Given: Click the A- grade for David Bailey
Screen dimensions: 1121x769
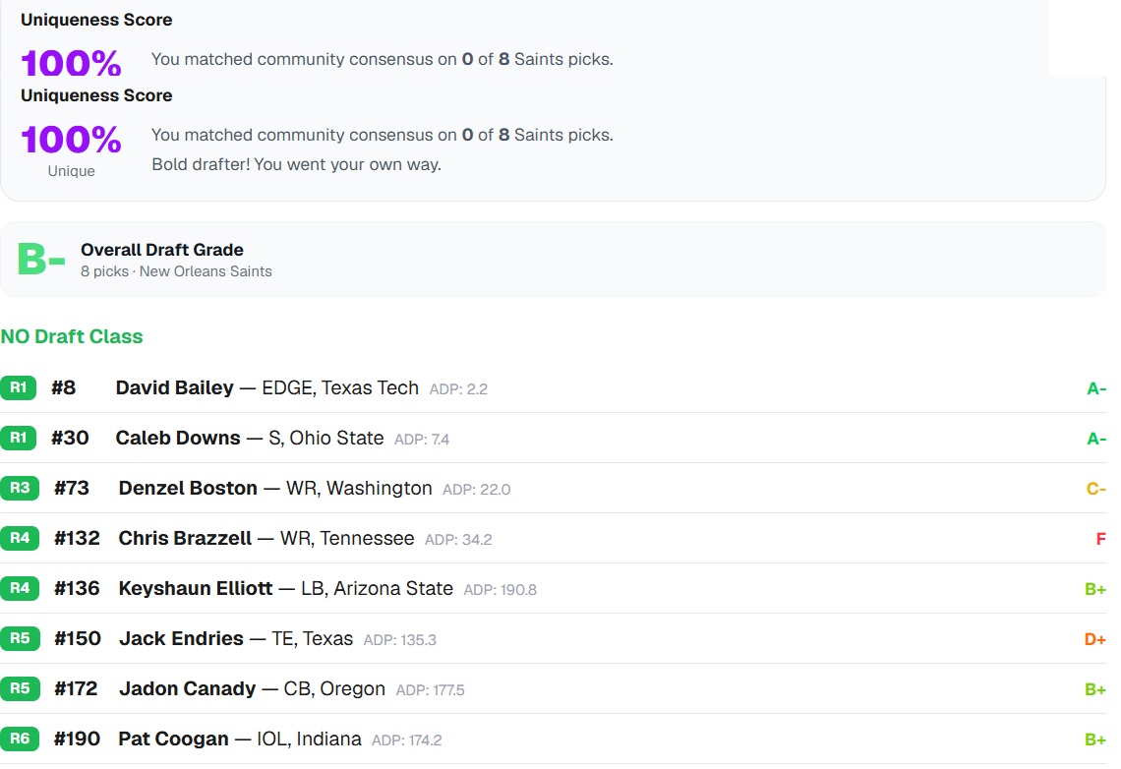Looking at the screenshot, I should [x=1096, y=388].
